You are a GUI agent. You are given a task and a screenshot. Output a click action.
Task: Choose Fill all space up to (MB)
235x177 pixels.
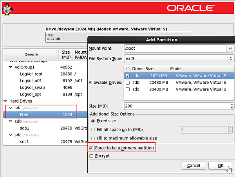(93, 130)
